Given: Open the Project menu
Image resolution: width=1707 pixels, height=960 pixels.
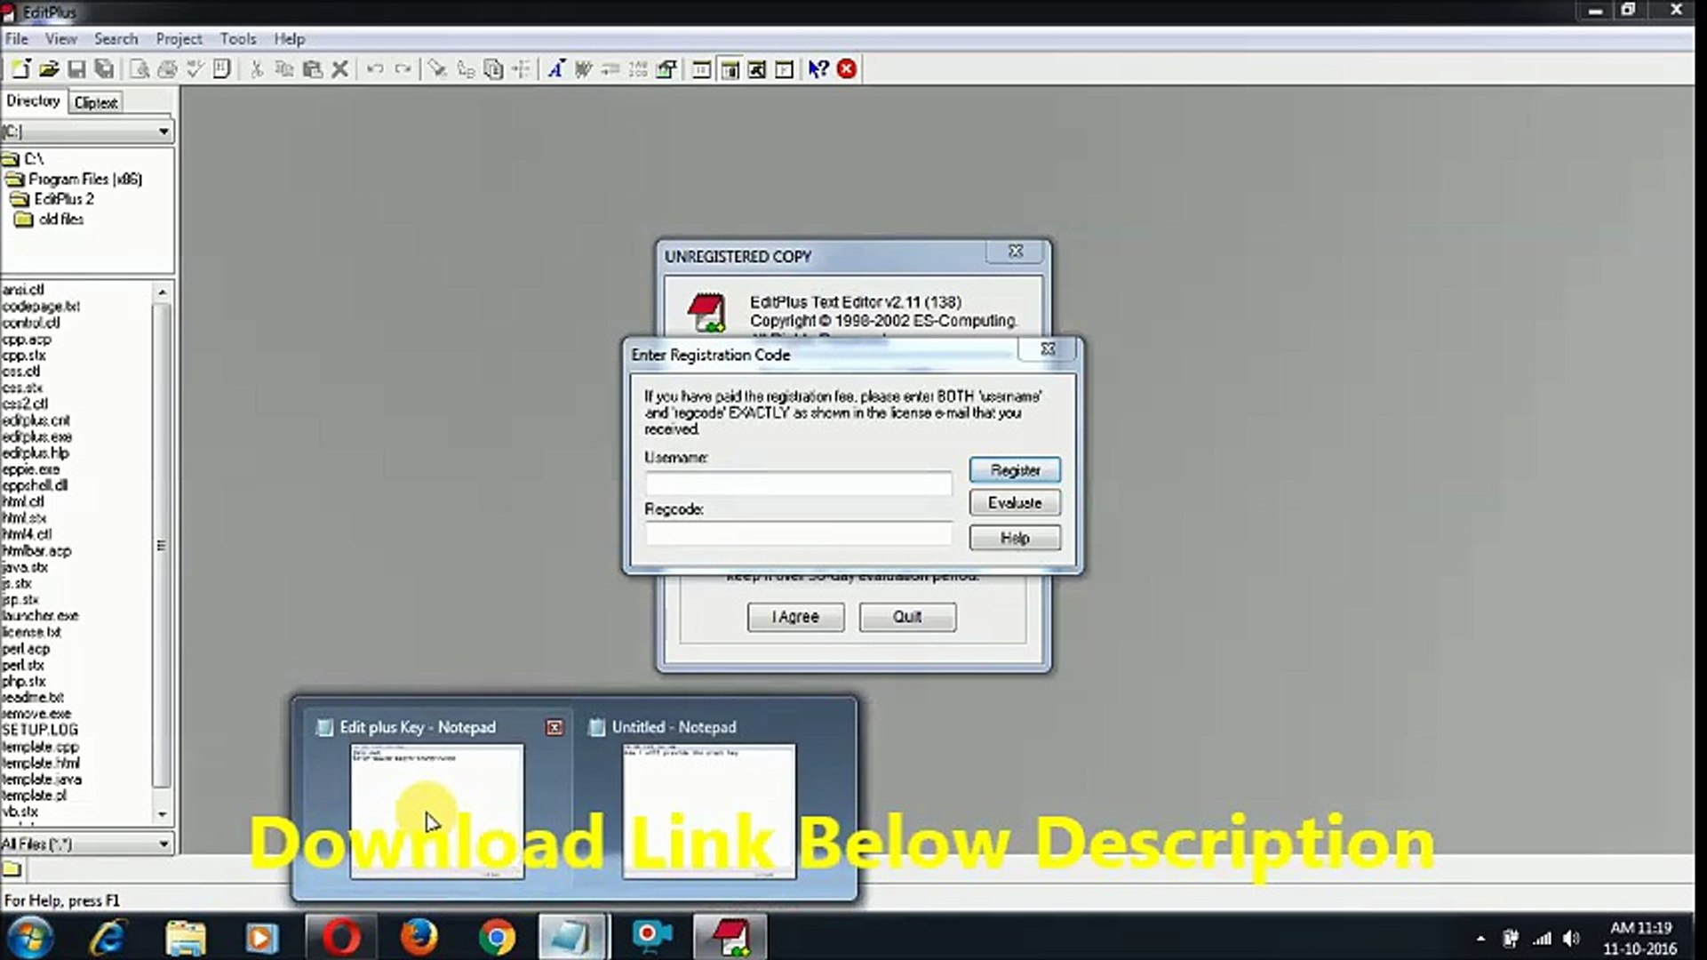Looking at the screenshot, I should pyautogui.click(x=179, y=39).
